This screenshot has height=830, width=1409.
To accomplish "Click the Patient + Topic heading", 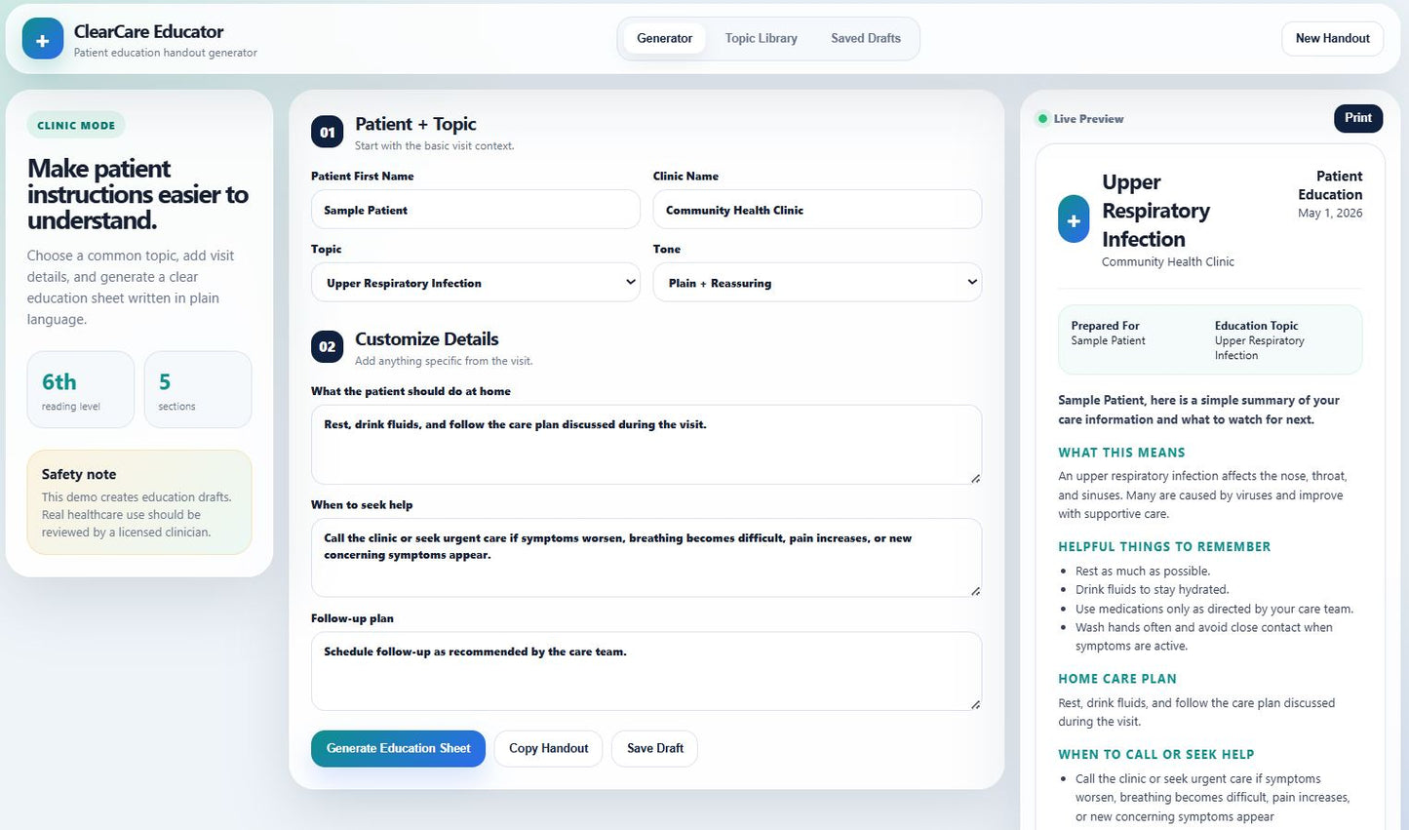I will [x=415, y=124].
